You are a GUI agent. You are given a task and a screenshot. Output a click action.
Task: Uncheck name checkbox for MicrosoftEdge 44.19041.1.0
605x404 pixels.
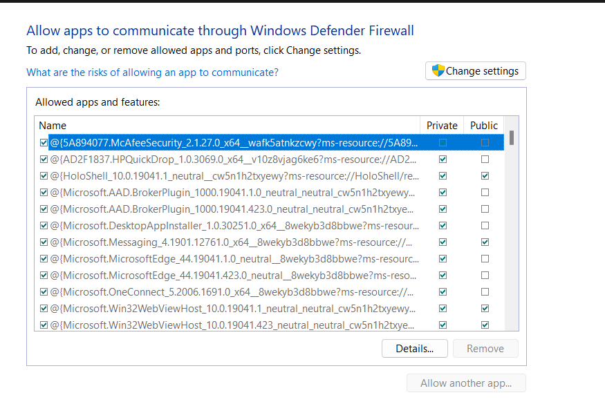44,259
